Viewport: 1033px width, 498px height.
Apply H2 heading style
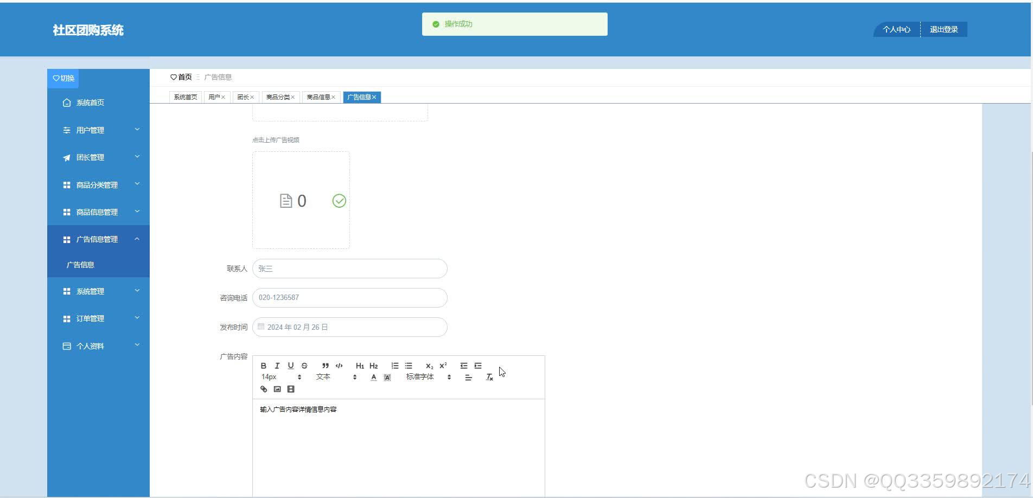coord(373,366)
